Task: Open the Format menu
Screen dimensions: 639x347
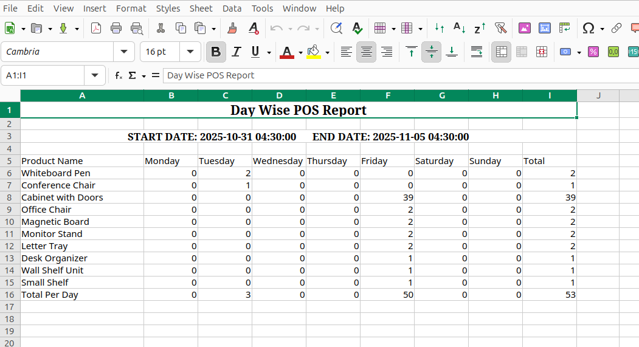Action: coord(131,8)
